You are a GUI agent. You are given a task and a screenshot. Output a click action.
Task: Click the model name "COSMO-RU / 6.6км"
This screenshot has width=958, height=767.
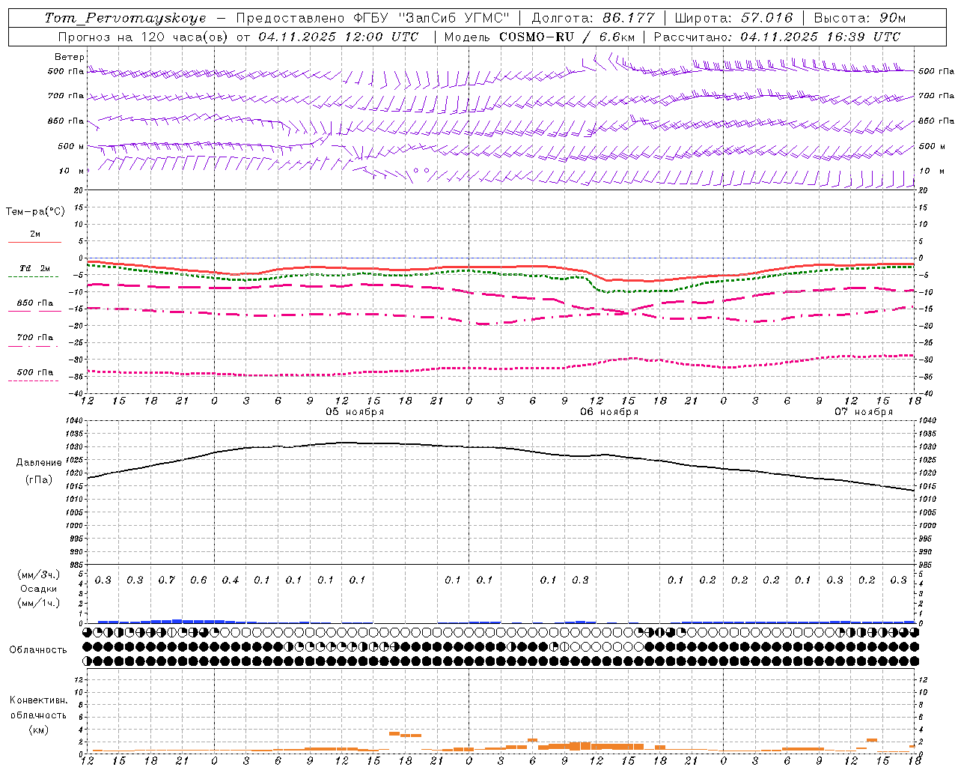pos(567,37)
